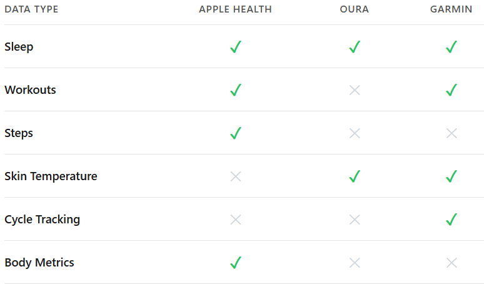Screen dimensions: 484x284
Task: Click the Oura Cycle Tracking cross
Action: click(x=355, y=220)
